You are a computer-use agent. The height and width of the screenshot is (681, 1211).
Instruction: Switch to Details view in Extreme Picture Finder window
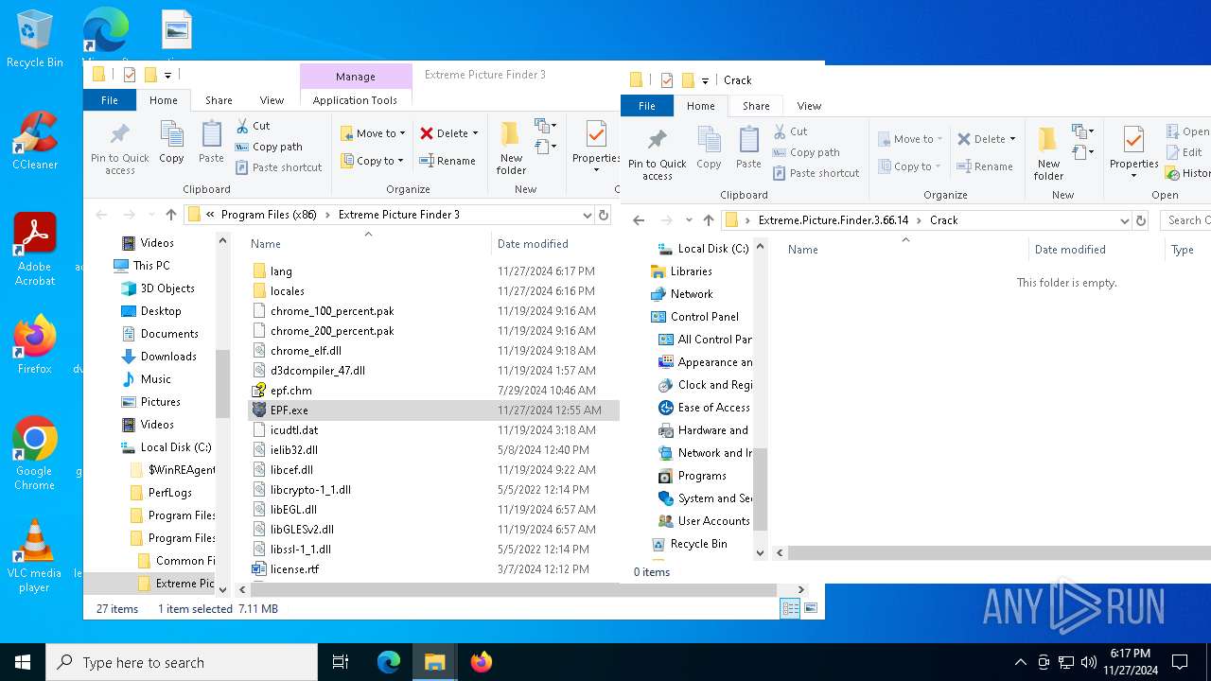790,609
